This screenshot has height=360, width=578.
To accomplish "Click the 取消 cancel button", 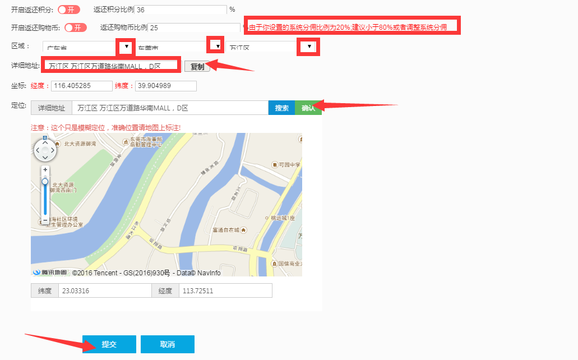I will [167, 344].
